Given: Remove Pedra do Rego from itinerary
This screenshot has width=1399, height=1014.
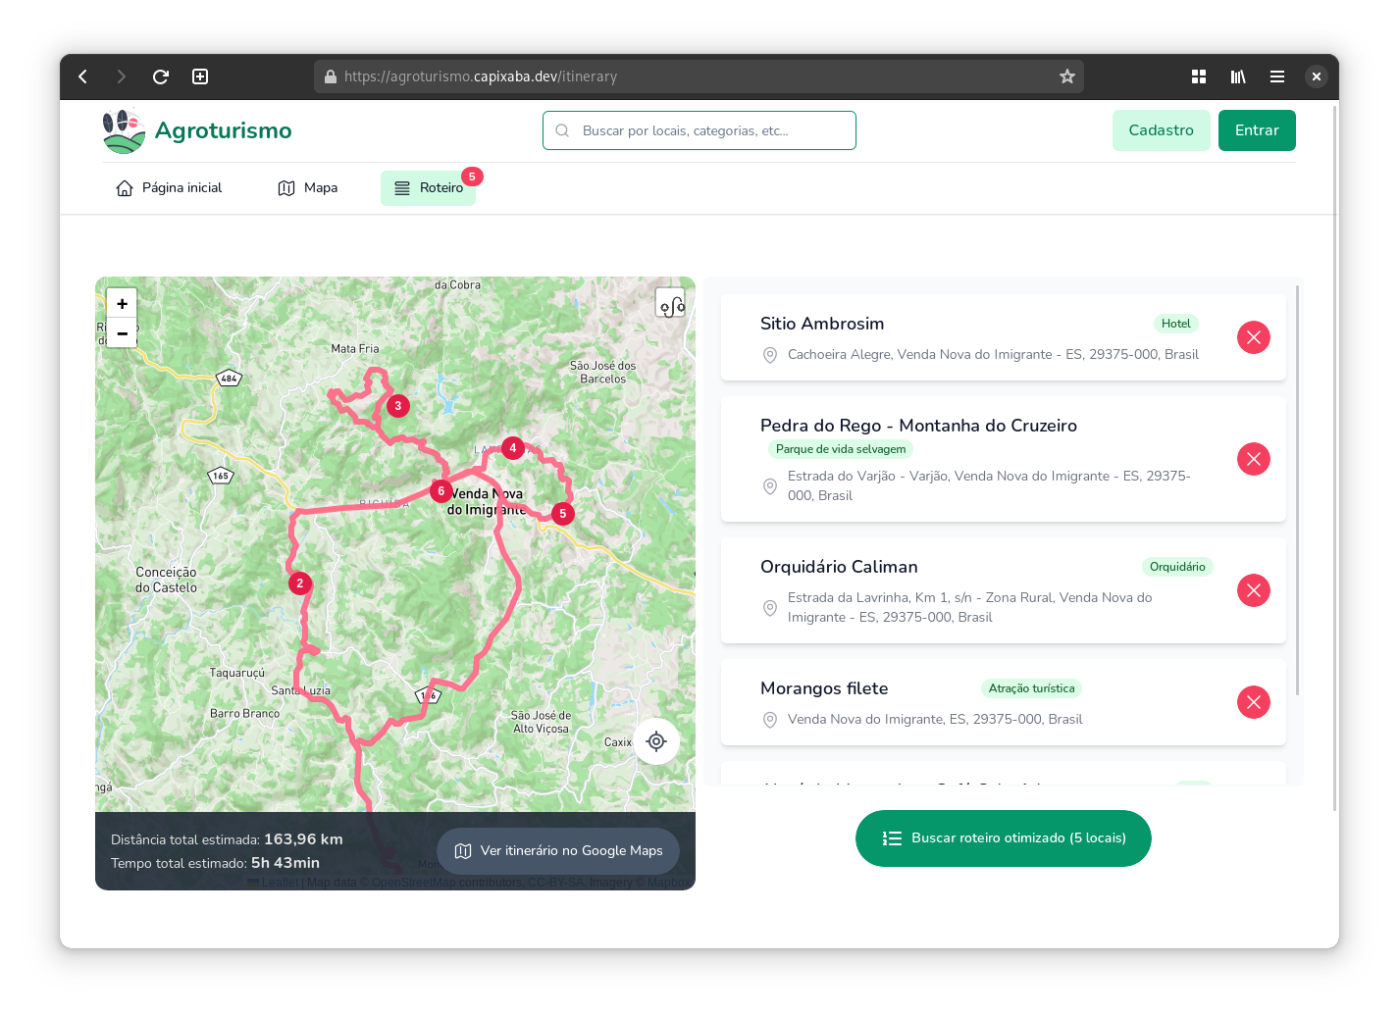Looking at the screenshot, I should (x=1254, y=459).
